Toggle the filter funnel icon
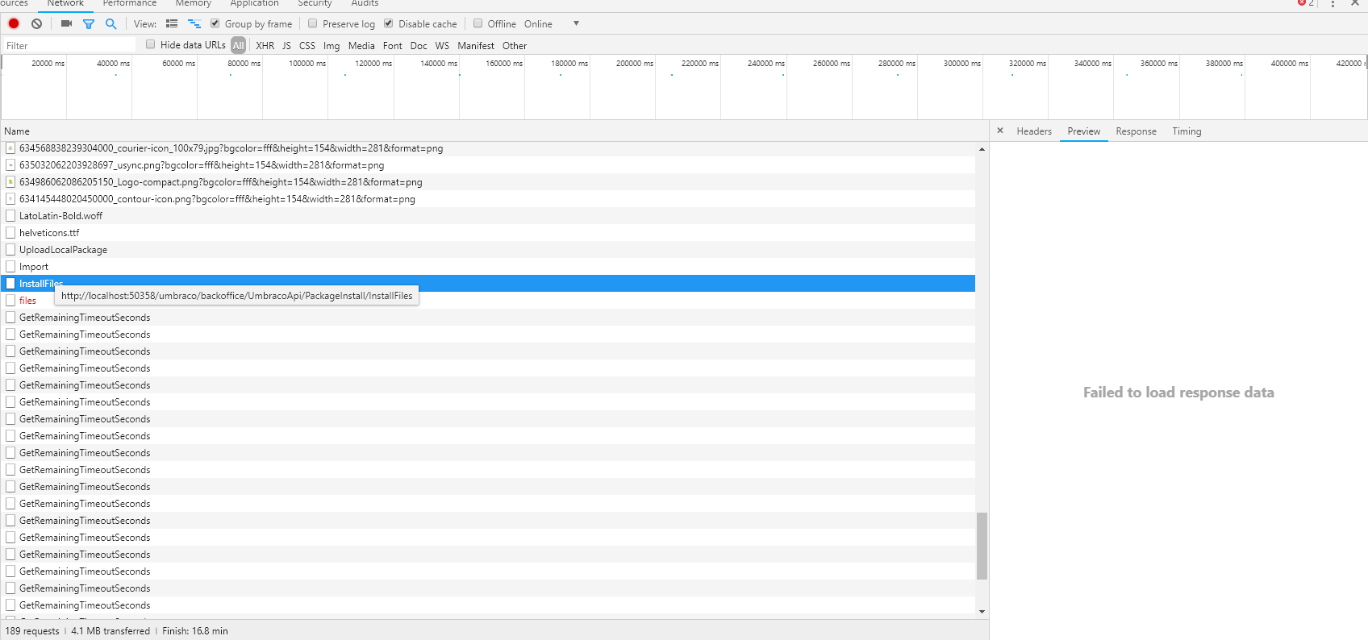The width and height of the screenshot is (1368, 640). tap(89, 23)
